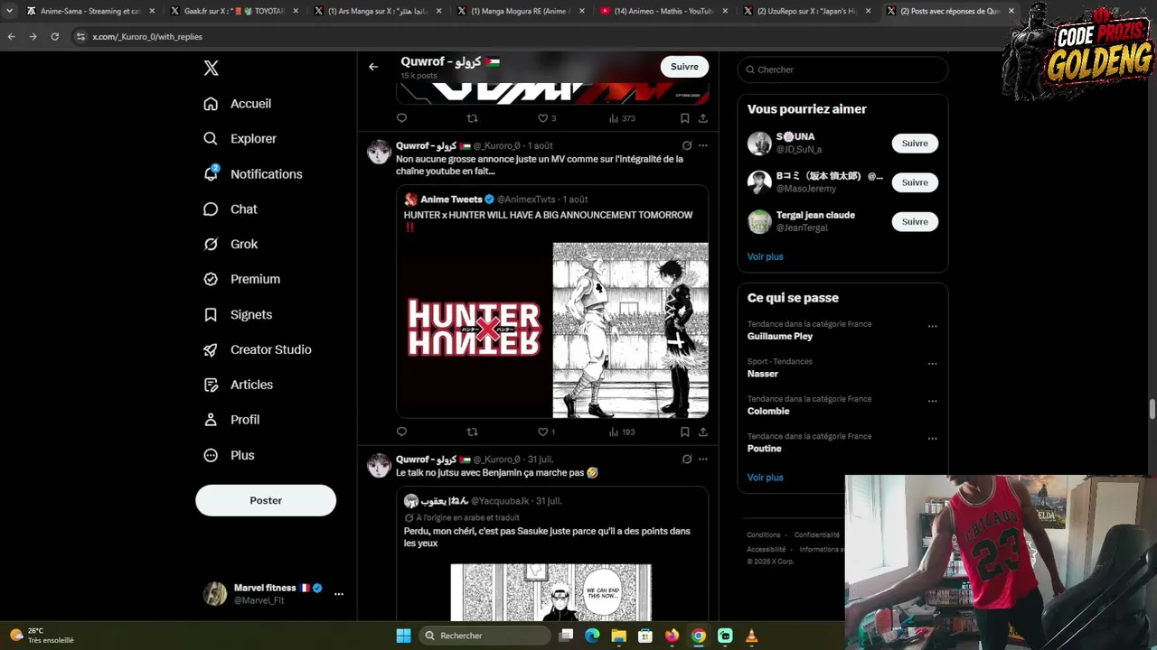This screenshot has height=650, width=1157.
Task: Switch to the Animeo - Mathis YouTube tab
Action: pyautogui.click(x=663, y=12)
